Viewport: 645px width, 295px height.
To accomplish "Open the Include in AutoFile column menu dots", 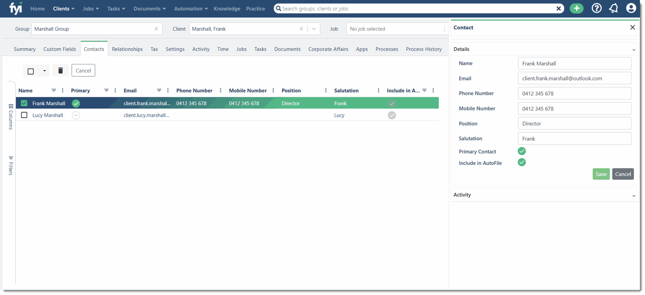I will pos(434,91).
